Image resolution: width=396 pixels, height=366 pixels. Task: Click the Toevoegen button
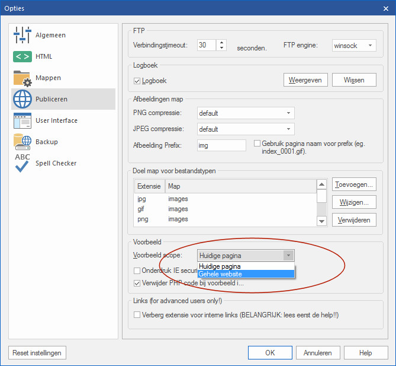(x=354, y=184)
